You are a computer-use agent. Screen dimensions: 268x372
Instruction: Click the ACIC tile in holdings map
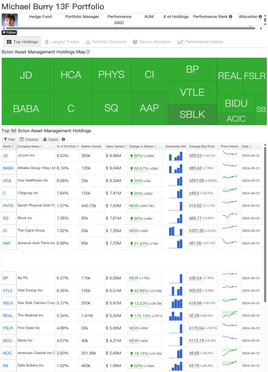click(x=236, y=119)
